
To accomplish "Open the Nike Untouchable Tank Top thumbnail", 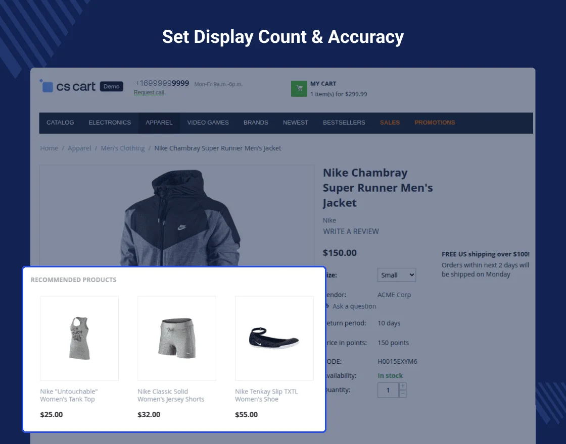I will 79,338.
